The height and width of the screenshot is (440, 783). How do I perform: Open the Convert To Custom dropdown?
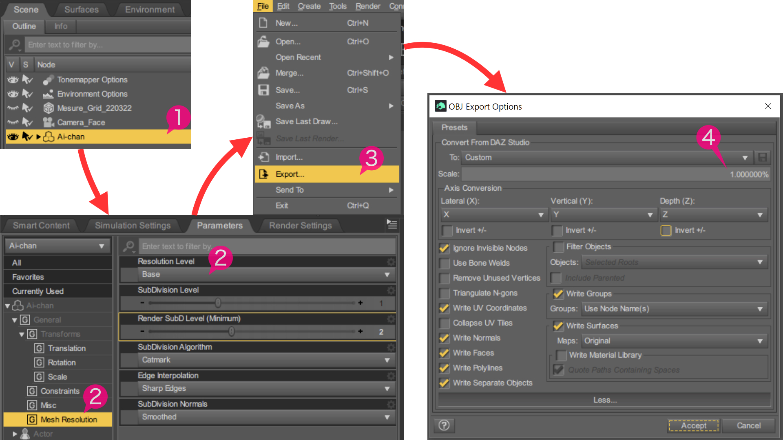tap(607, 158)
